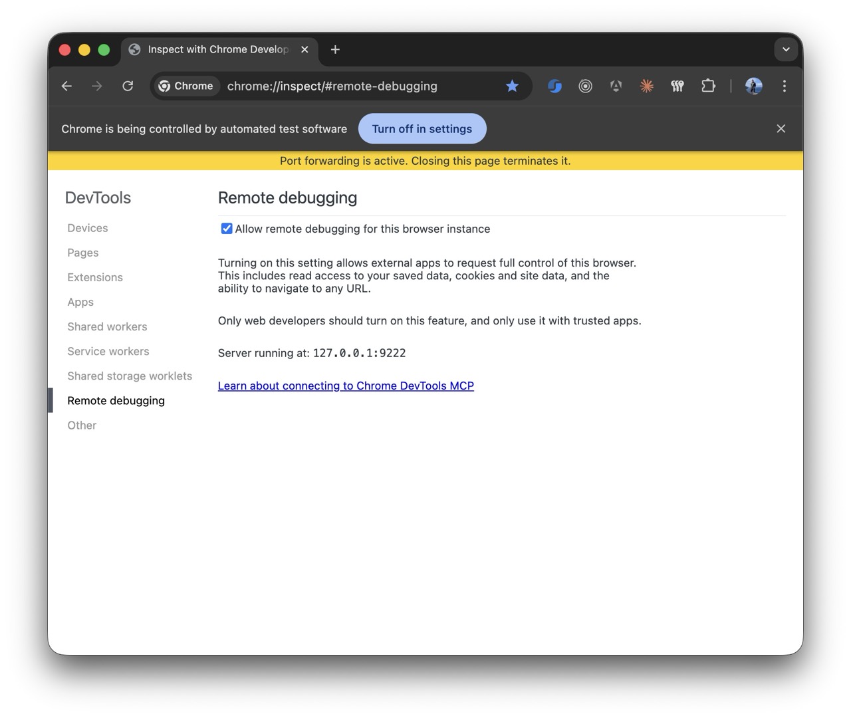The image size is (851, 718).
Task: Click the Chrome chip in the address bar
Action: pos(186,86)
